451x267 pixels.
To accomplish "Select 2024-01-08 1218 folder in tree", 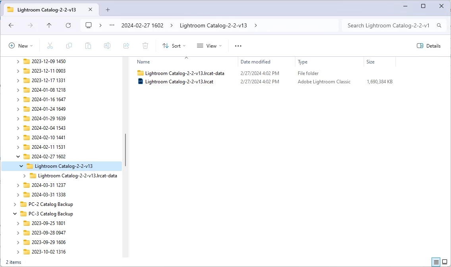I will pyautogui.click(x=48, y=90).
